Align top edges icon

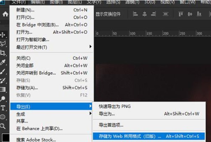pyautogui.click(x=181, y=14)
